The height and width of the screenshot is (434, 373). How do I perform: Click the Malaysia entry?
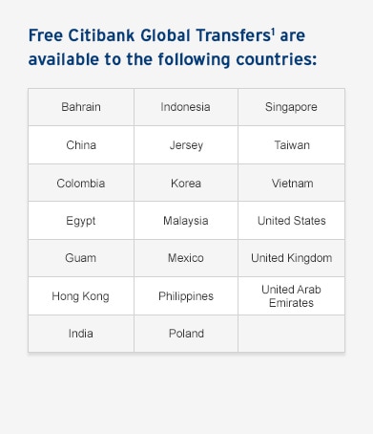[186, 221]
